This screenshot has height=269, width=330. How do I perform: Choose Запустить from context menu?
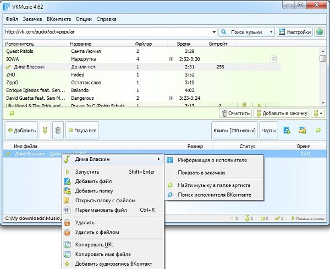pyautogui.click(x=113, y=172)
